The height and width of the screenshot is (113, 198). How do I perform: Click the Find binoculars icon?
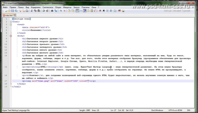[52, 11]
